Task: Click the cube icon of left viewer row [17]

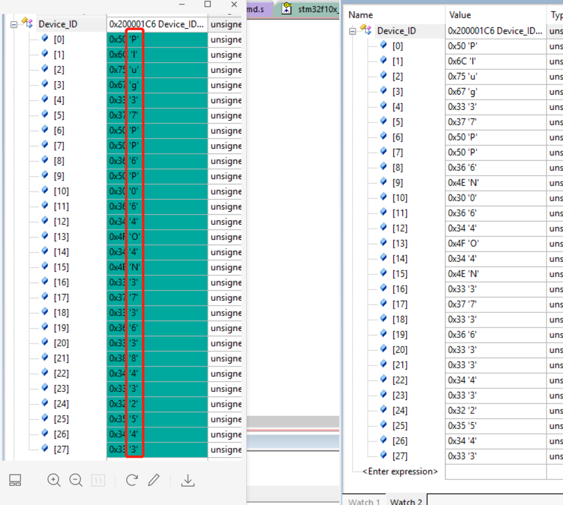Action: [45, 296]
